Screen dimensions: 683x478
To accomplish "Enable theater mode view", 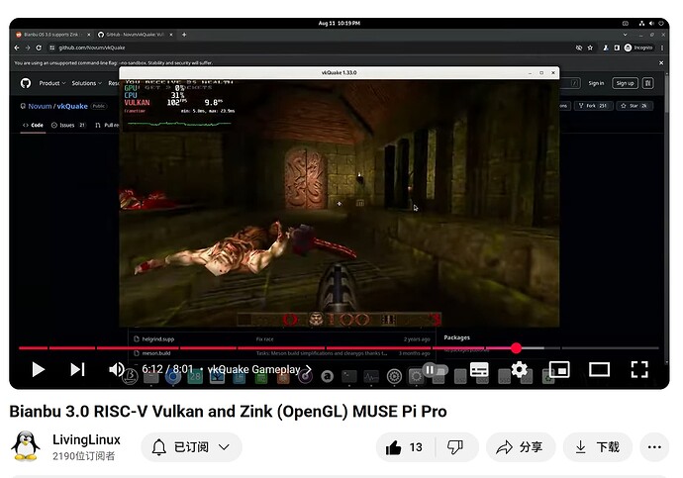I will (x=599, y=369).
